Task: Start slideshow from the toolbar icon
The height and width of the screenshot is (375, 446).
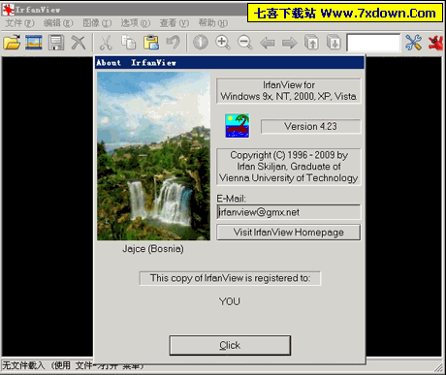Action: pyautogui.click(x=34, y=43)
